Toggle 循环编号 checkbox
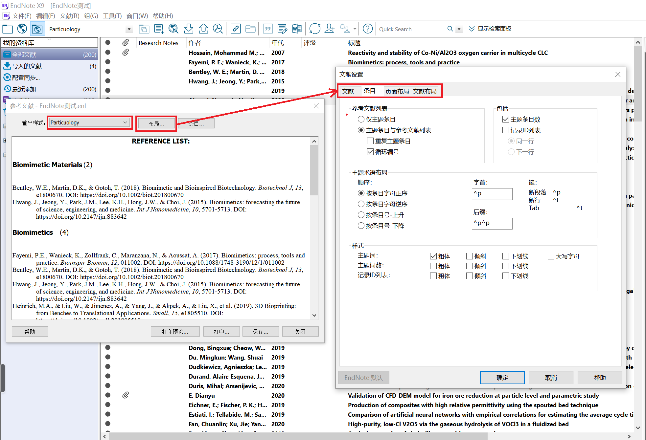 [370, 152]
